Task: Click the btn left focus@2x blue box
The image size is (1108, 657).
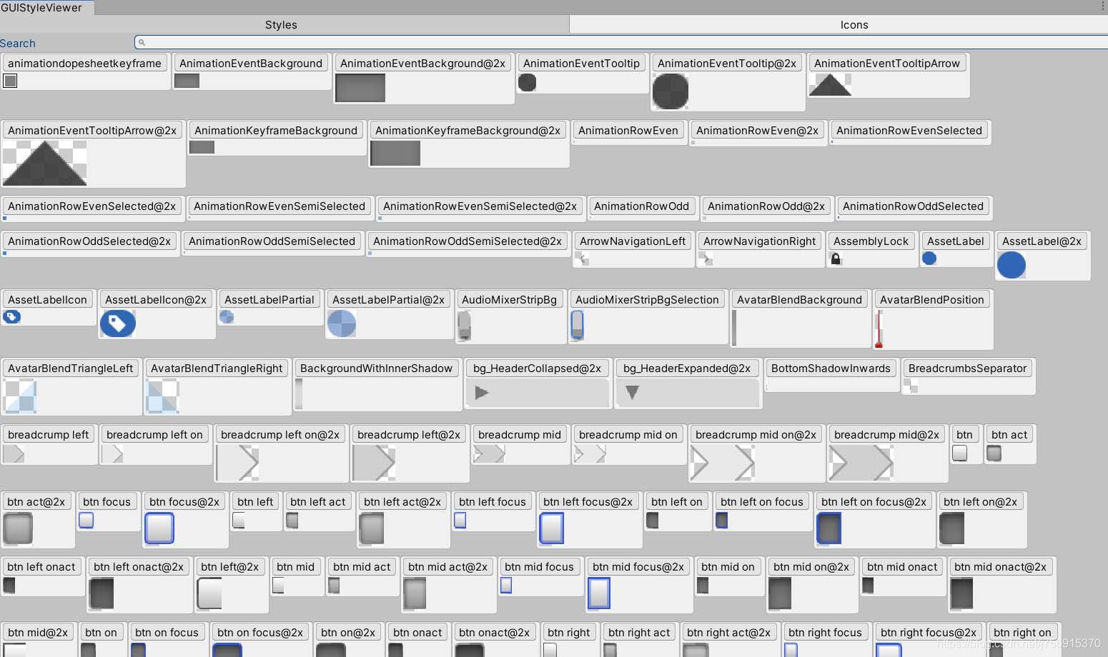Action: coord(551,528)
